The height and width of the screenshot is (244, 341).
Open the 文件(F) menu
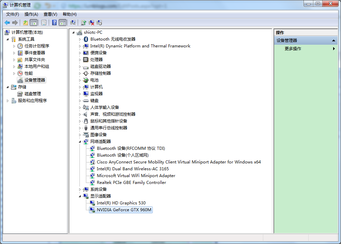coord(12,14)
